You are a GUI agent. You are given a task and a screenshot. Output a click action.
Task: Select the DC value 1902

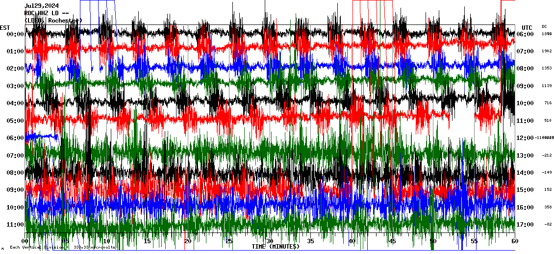click(547, 51)
